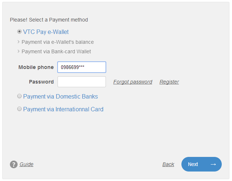The width and height of the screenshot is (232, 181).
Task: Focus the Mobile phone input field
Action: click(82, 67)
